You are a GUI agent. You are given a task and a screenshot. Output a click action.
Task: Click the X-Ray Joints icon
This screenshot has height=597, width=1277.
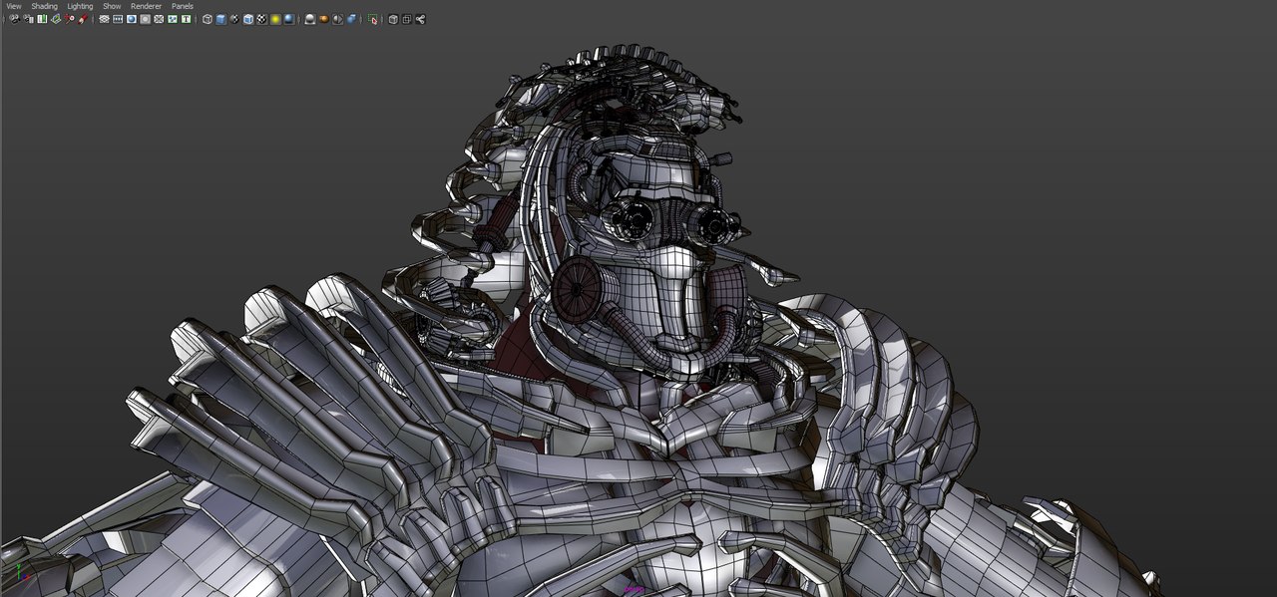(x=420, y=19)
